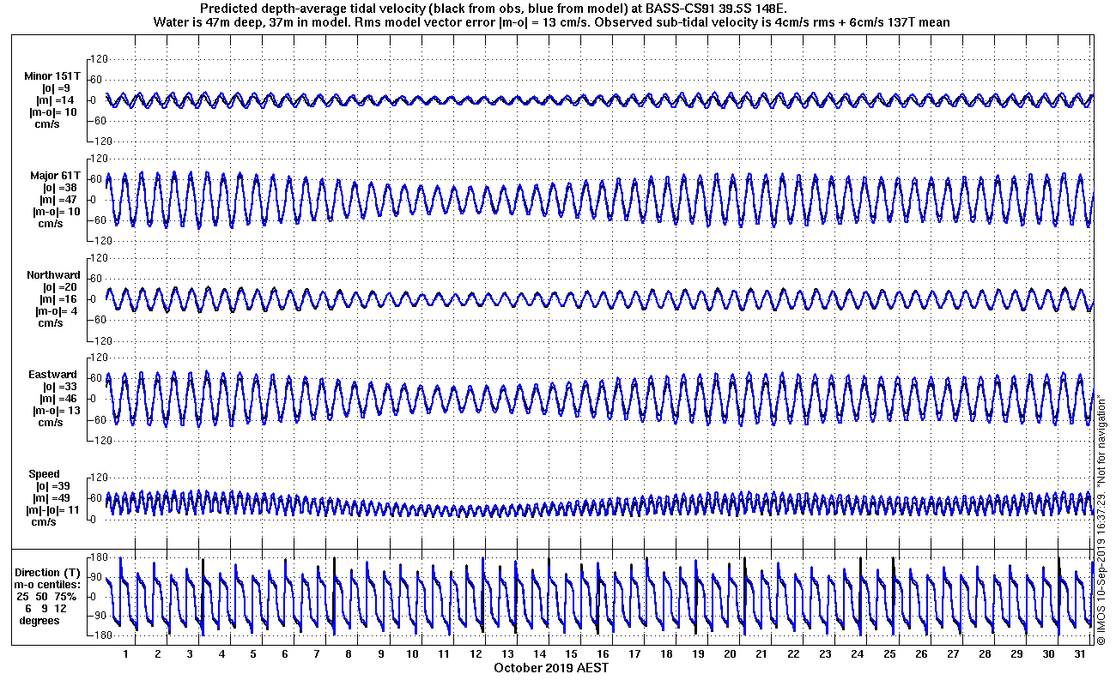The height and width of the screenshot is (686, 1116).
Task: Click the 'degrees' unit label
Action: pyautogui.click(x=39, y=620)
